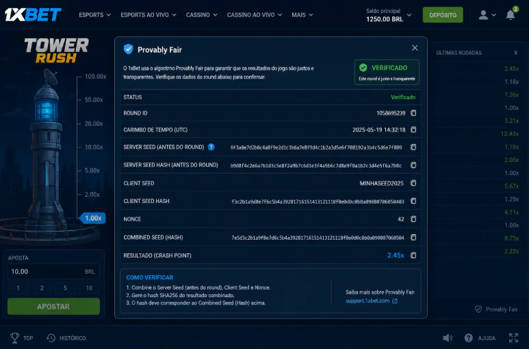This screenshot has width=529, height=349.
Task: Close the Provably Fair dialog
Action: 415,48
